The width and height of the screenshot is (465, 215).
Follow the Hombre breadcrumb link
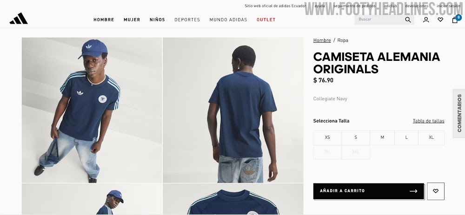[322, 40]
